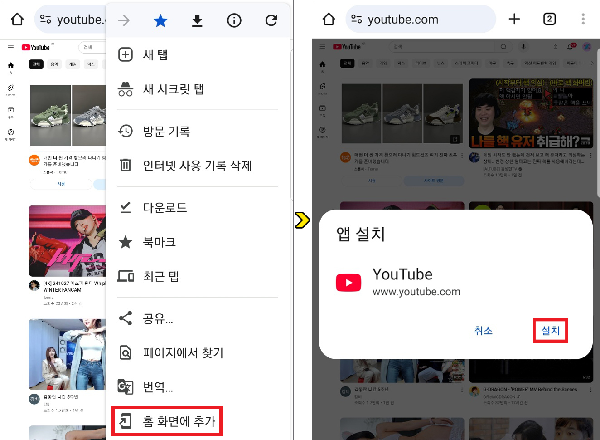The height and width of the screenshot is (440, 600).
Task: Tap YouTube logo in left page
Action: pos(36,48)
